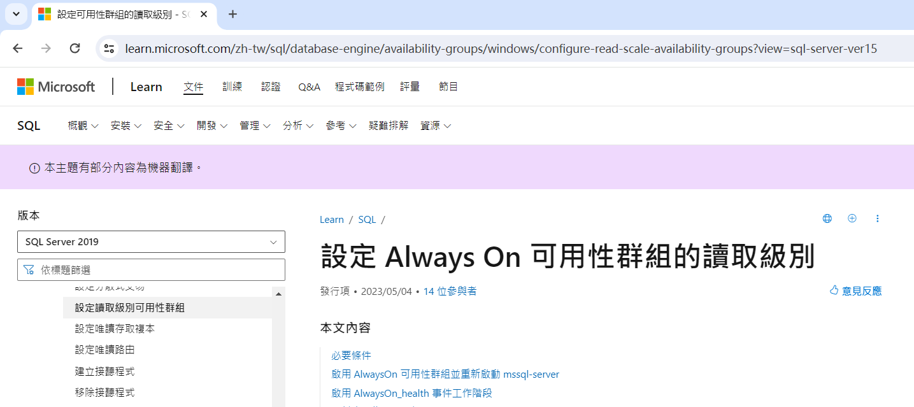Click the page title 設定 Always On 可用性群組的讀取級別
The height and width of the screenshot is (407, 914).
coord(568,257)
